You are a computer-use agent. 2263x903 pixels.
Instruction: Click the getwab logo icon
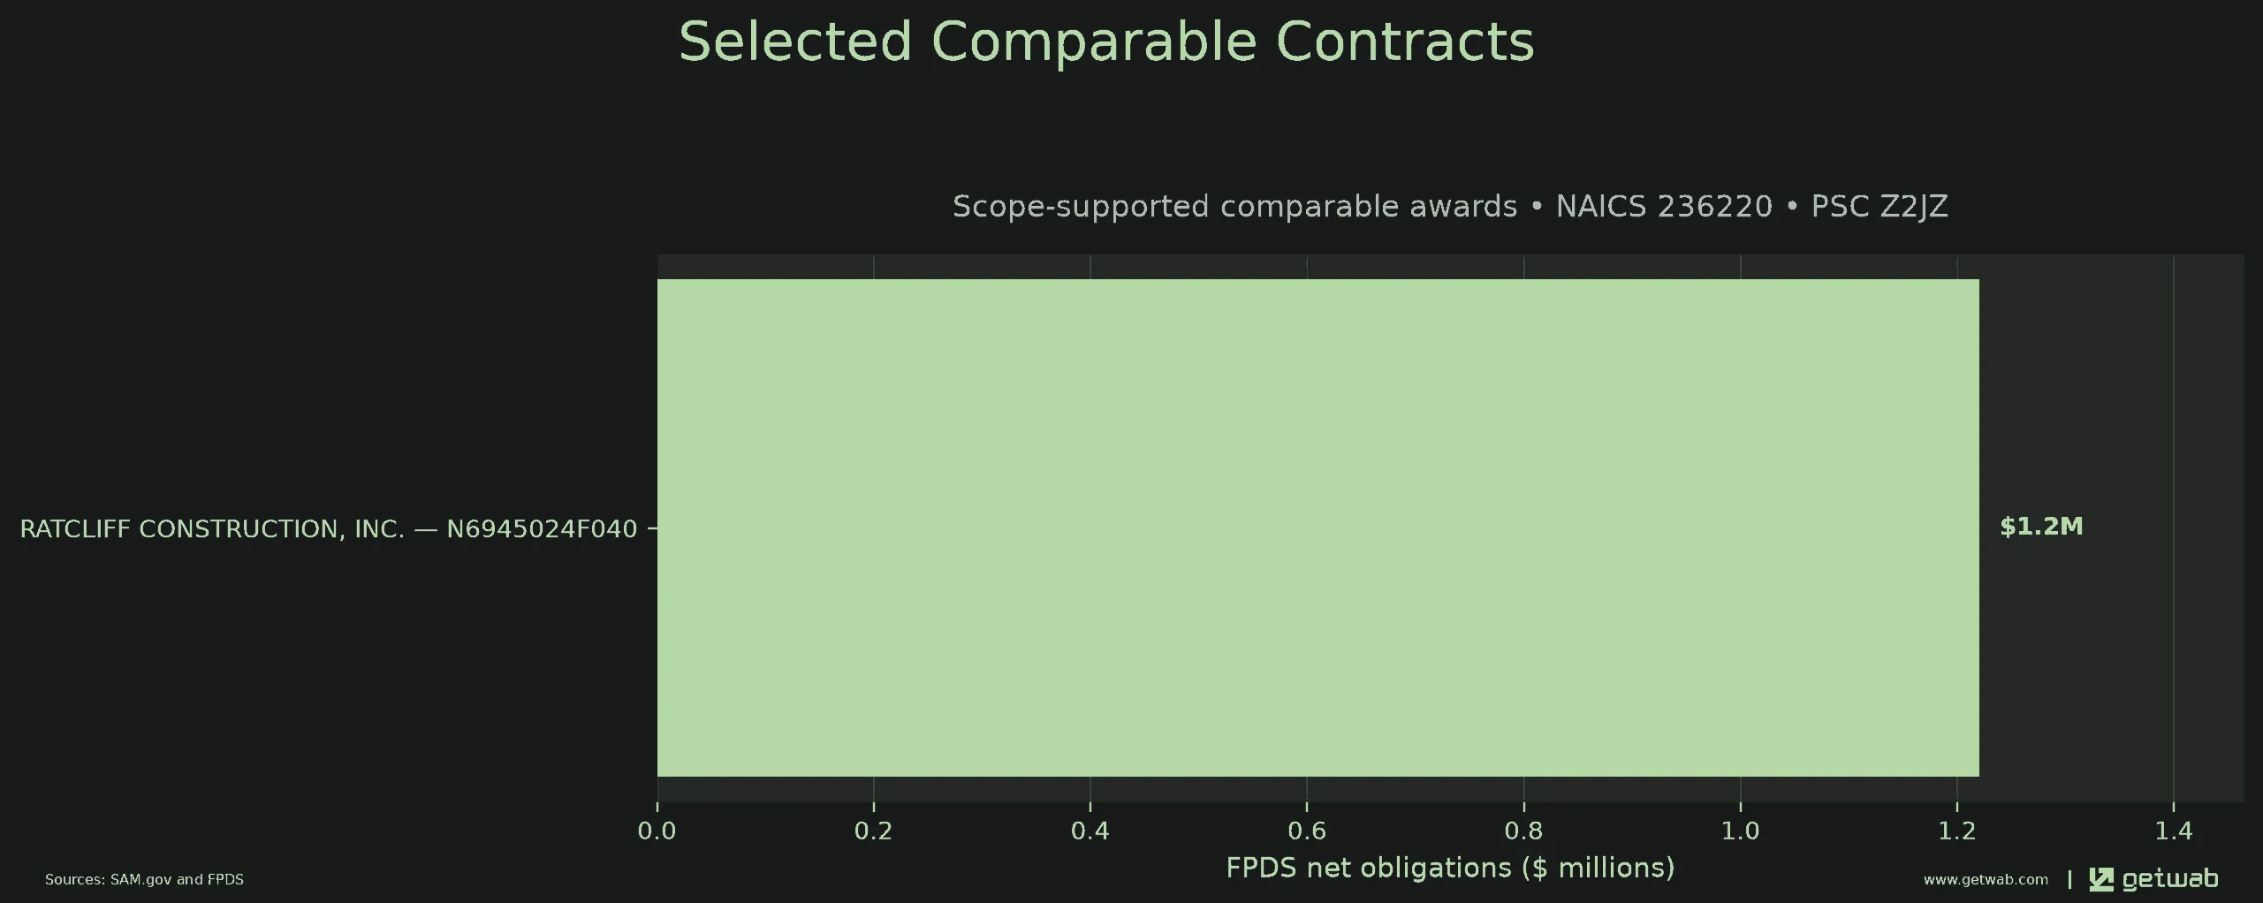click(2100, 879)
